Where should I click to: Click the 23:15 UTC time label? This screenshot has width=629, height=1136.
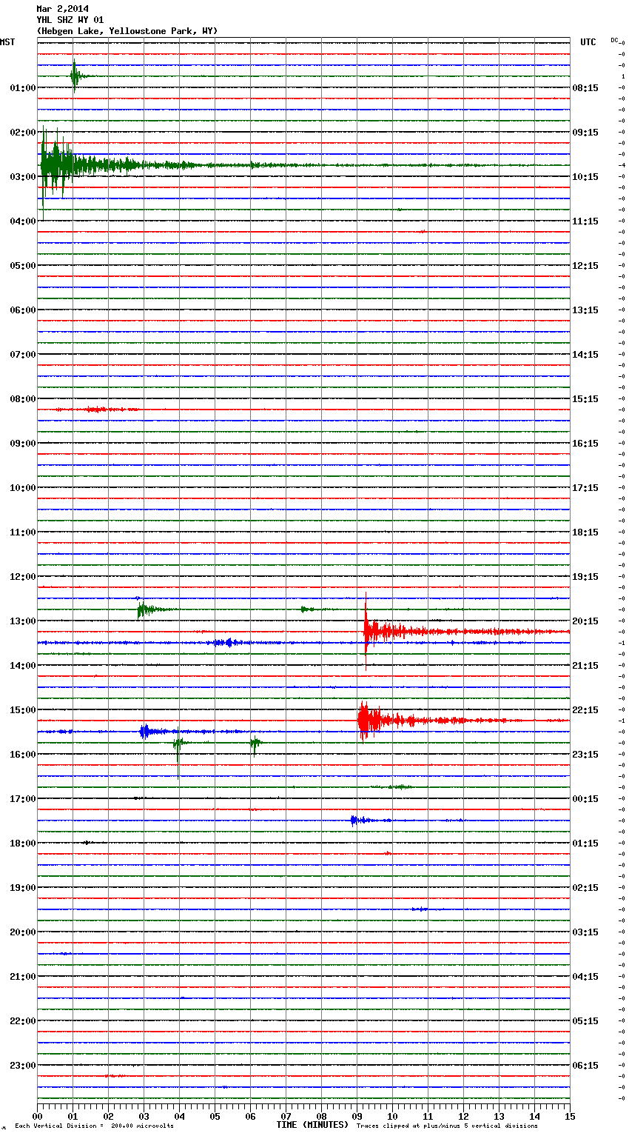pos(585,755)
